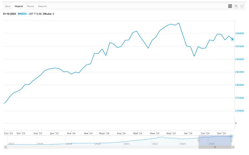Viewport: 249px width, 155px height.
Task: Jump to 2018 in the navigator timeline
Action: click(40, 144)
